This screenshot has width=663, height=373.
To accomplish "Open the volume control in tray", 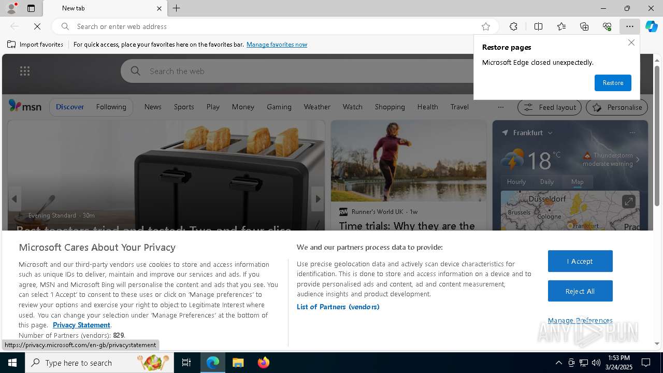I will (596, 363).
